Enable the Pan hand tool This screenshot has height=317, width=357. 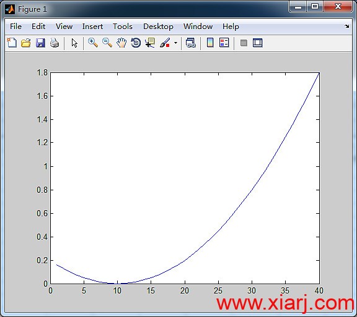point(121,43)
